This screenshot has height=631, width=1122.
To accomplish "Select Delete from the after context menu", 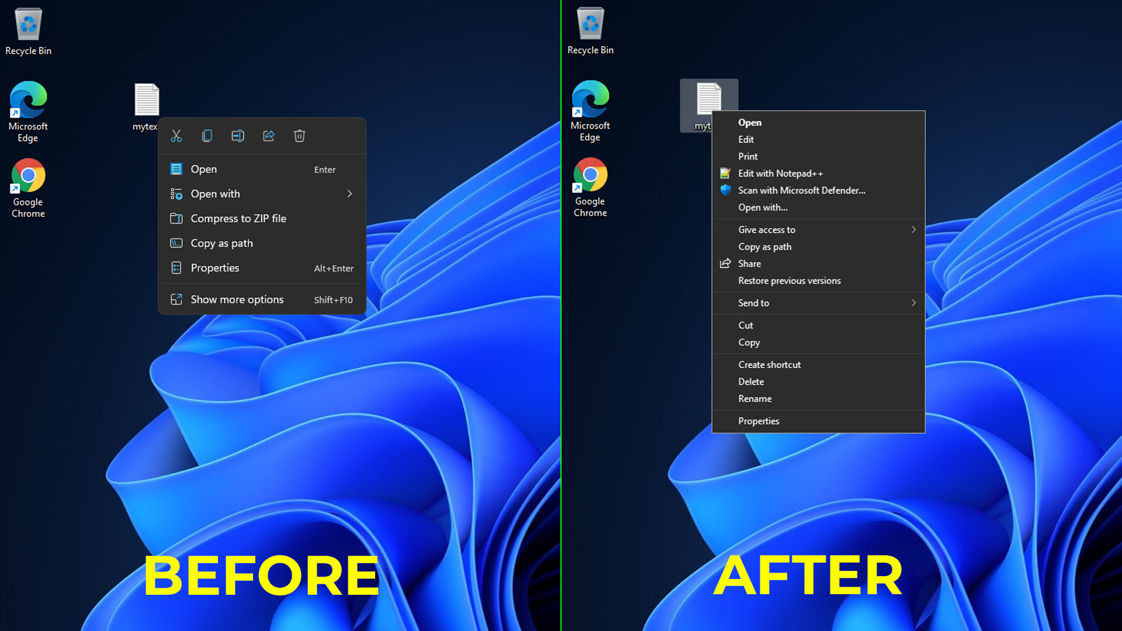I will point(750,380).
